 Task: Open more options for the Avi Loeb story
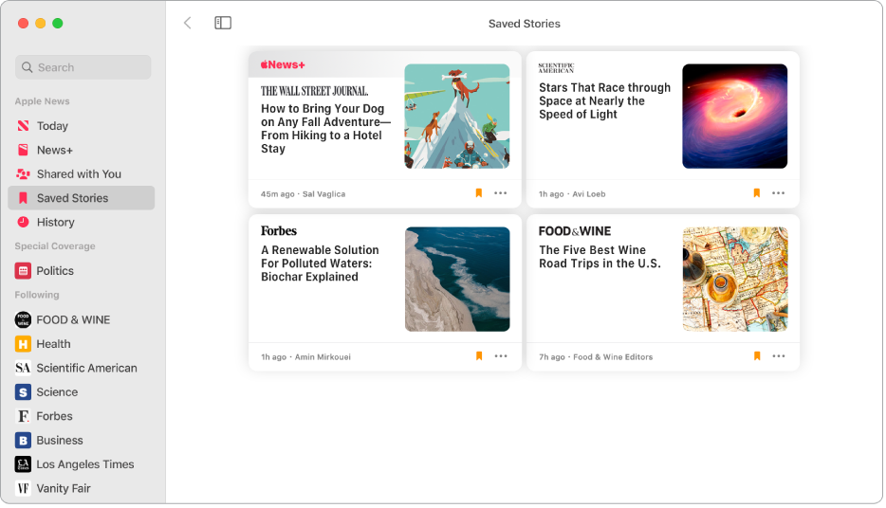click(779, 193)
